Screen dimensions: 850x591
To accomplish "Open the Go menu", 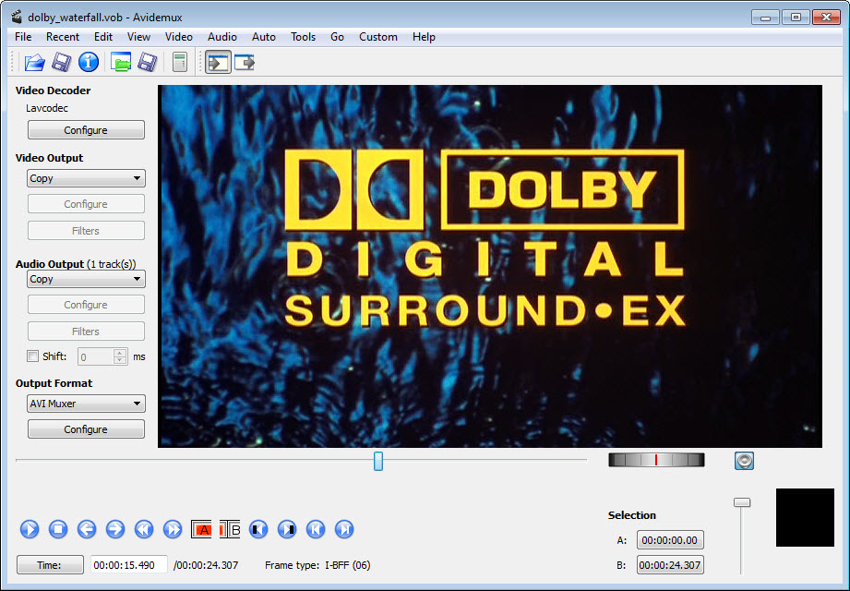I will pyautogui.click(x=337, y=37).
